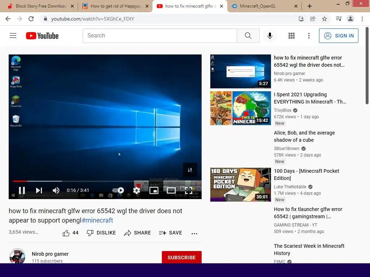Viewport: 370px width, 277px height.
Task: Like the video with thumbs up
Action: (x=70, y=233)
